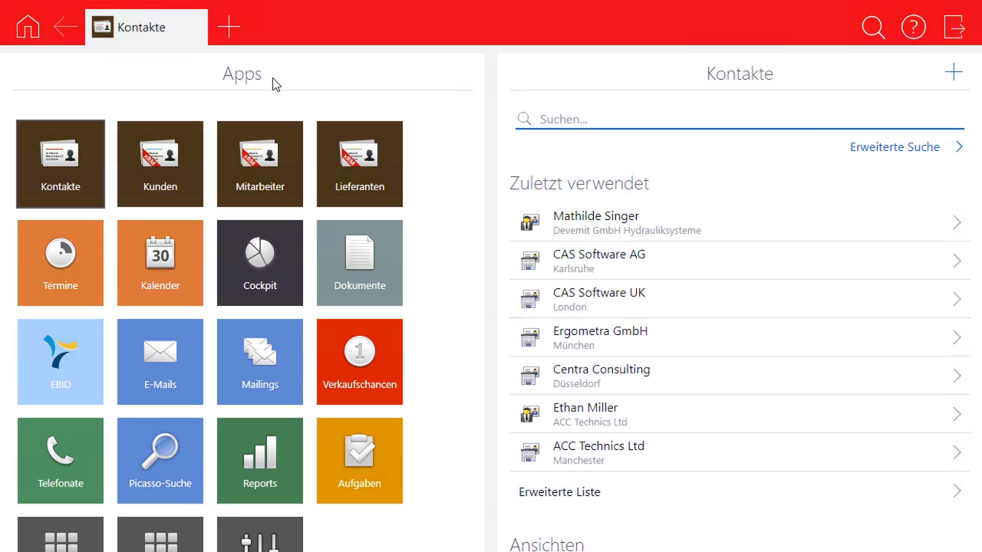The width and height of the screenshot is (982, 552).
Task: Expand chevron for Ergometra GmbH
Action: click(957, 337)
